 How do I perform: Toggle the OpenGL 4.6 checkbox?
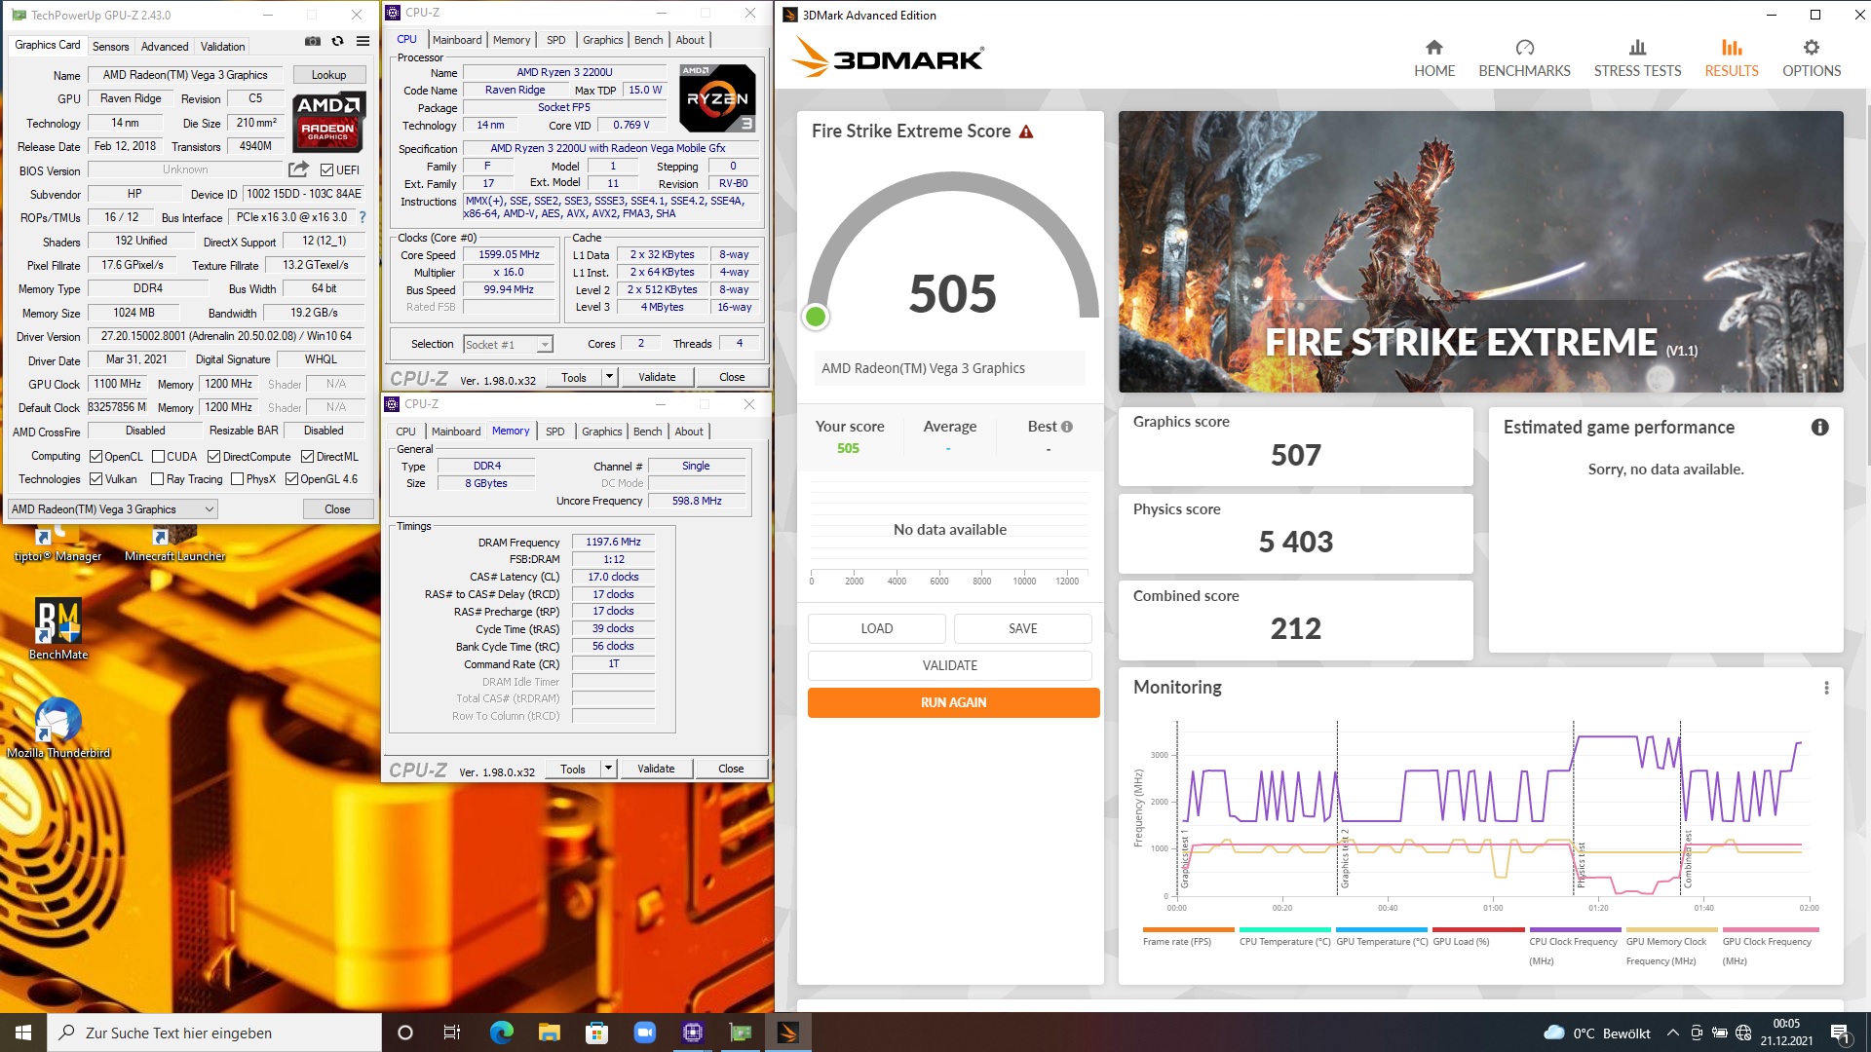(x=291, y=479)
